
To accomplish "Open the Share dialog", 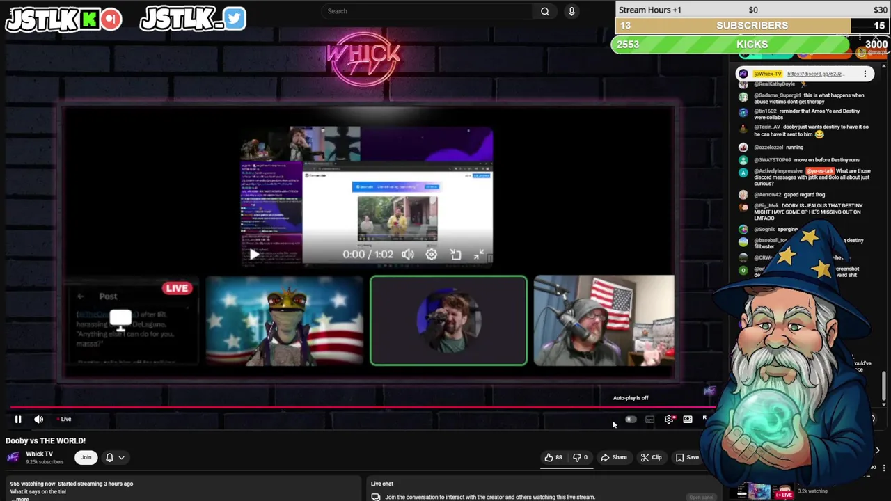I will (614, 457).
